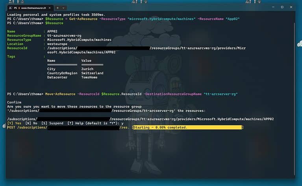Click 'Microsoft.HybridCompute/machines' ResourceType value
Screen dimensions: 302x186
(79, 40)
